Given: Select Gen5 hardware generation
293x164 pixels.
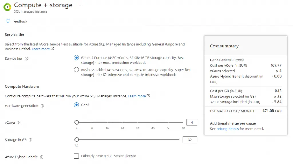Looking at the screenshot, I should [x=76, y=105].
